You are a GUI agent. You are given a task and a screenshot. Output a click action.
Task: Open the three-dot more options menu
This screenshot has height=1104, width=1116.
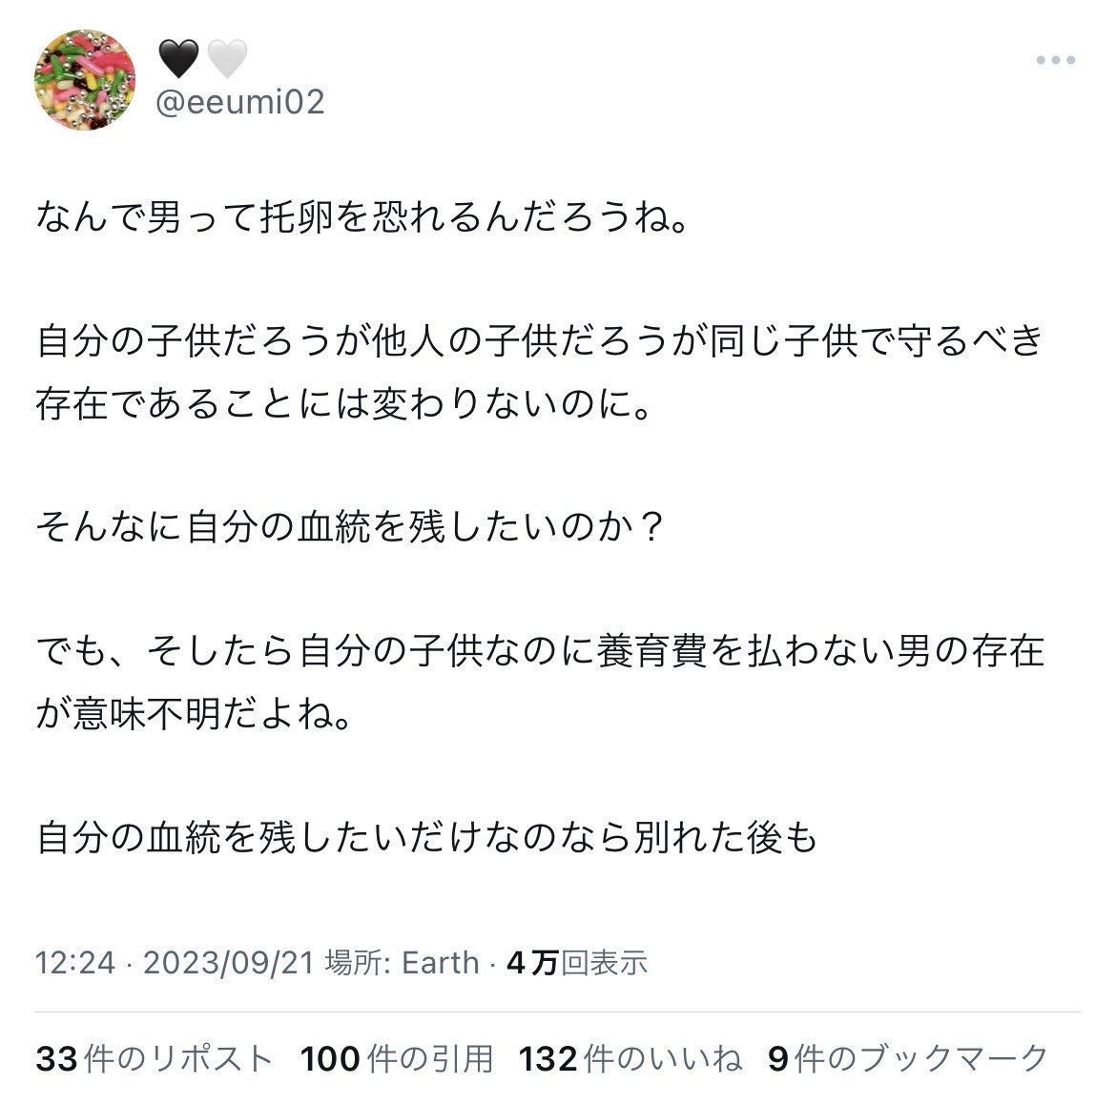pos(1056,60)
